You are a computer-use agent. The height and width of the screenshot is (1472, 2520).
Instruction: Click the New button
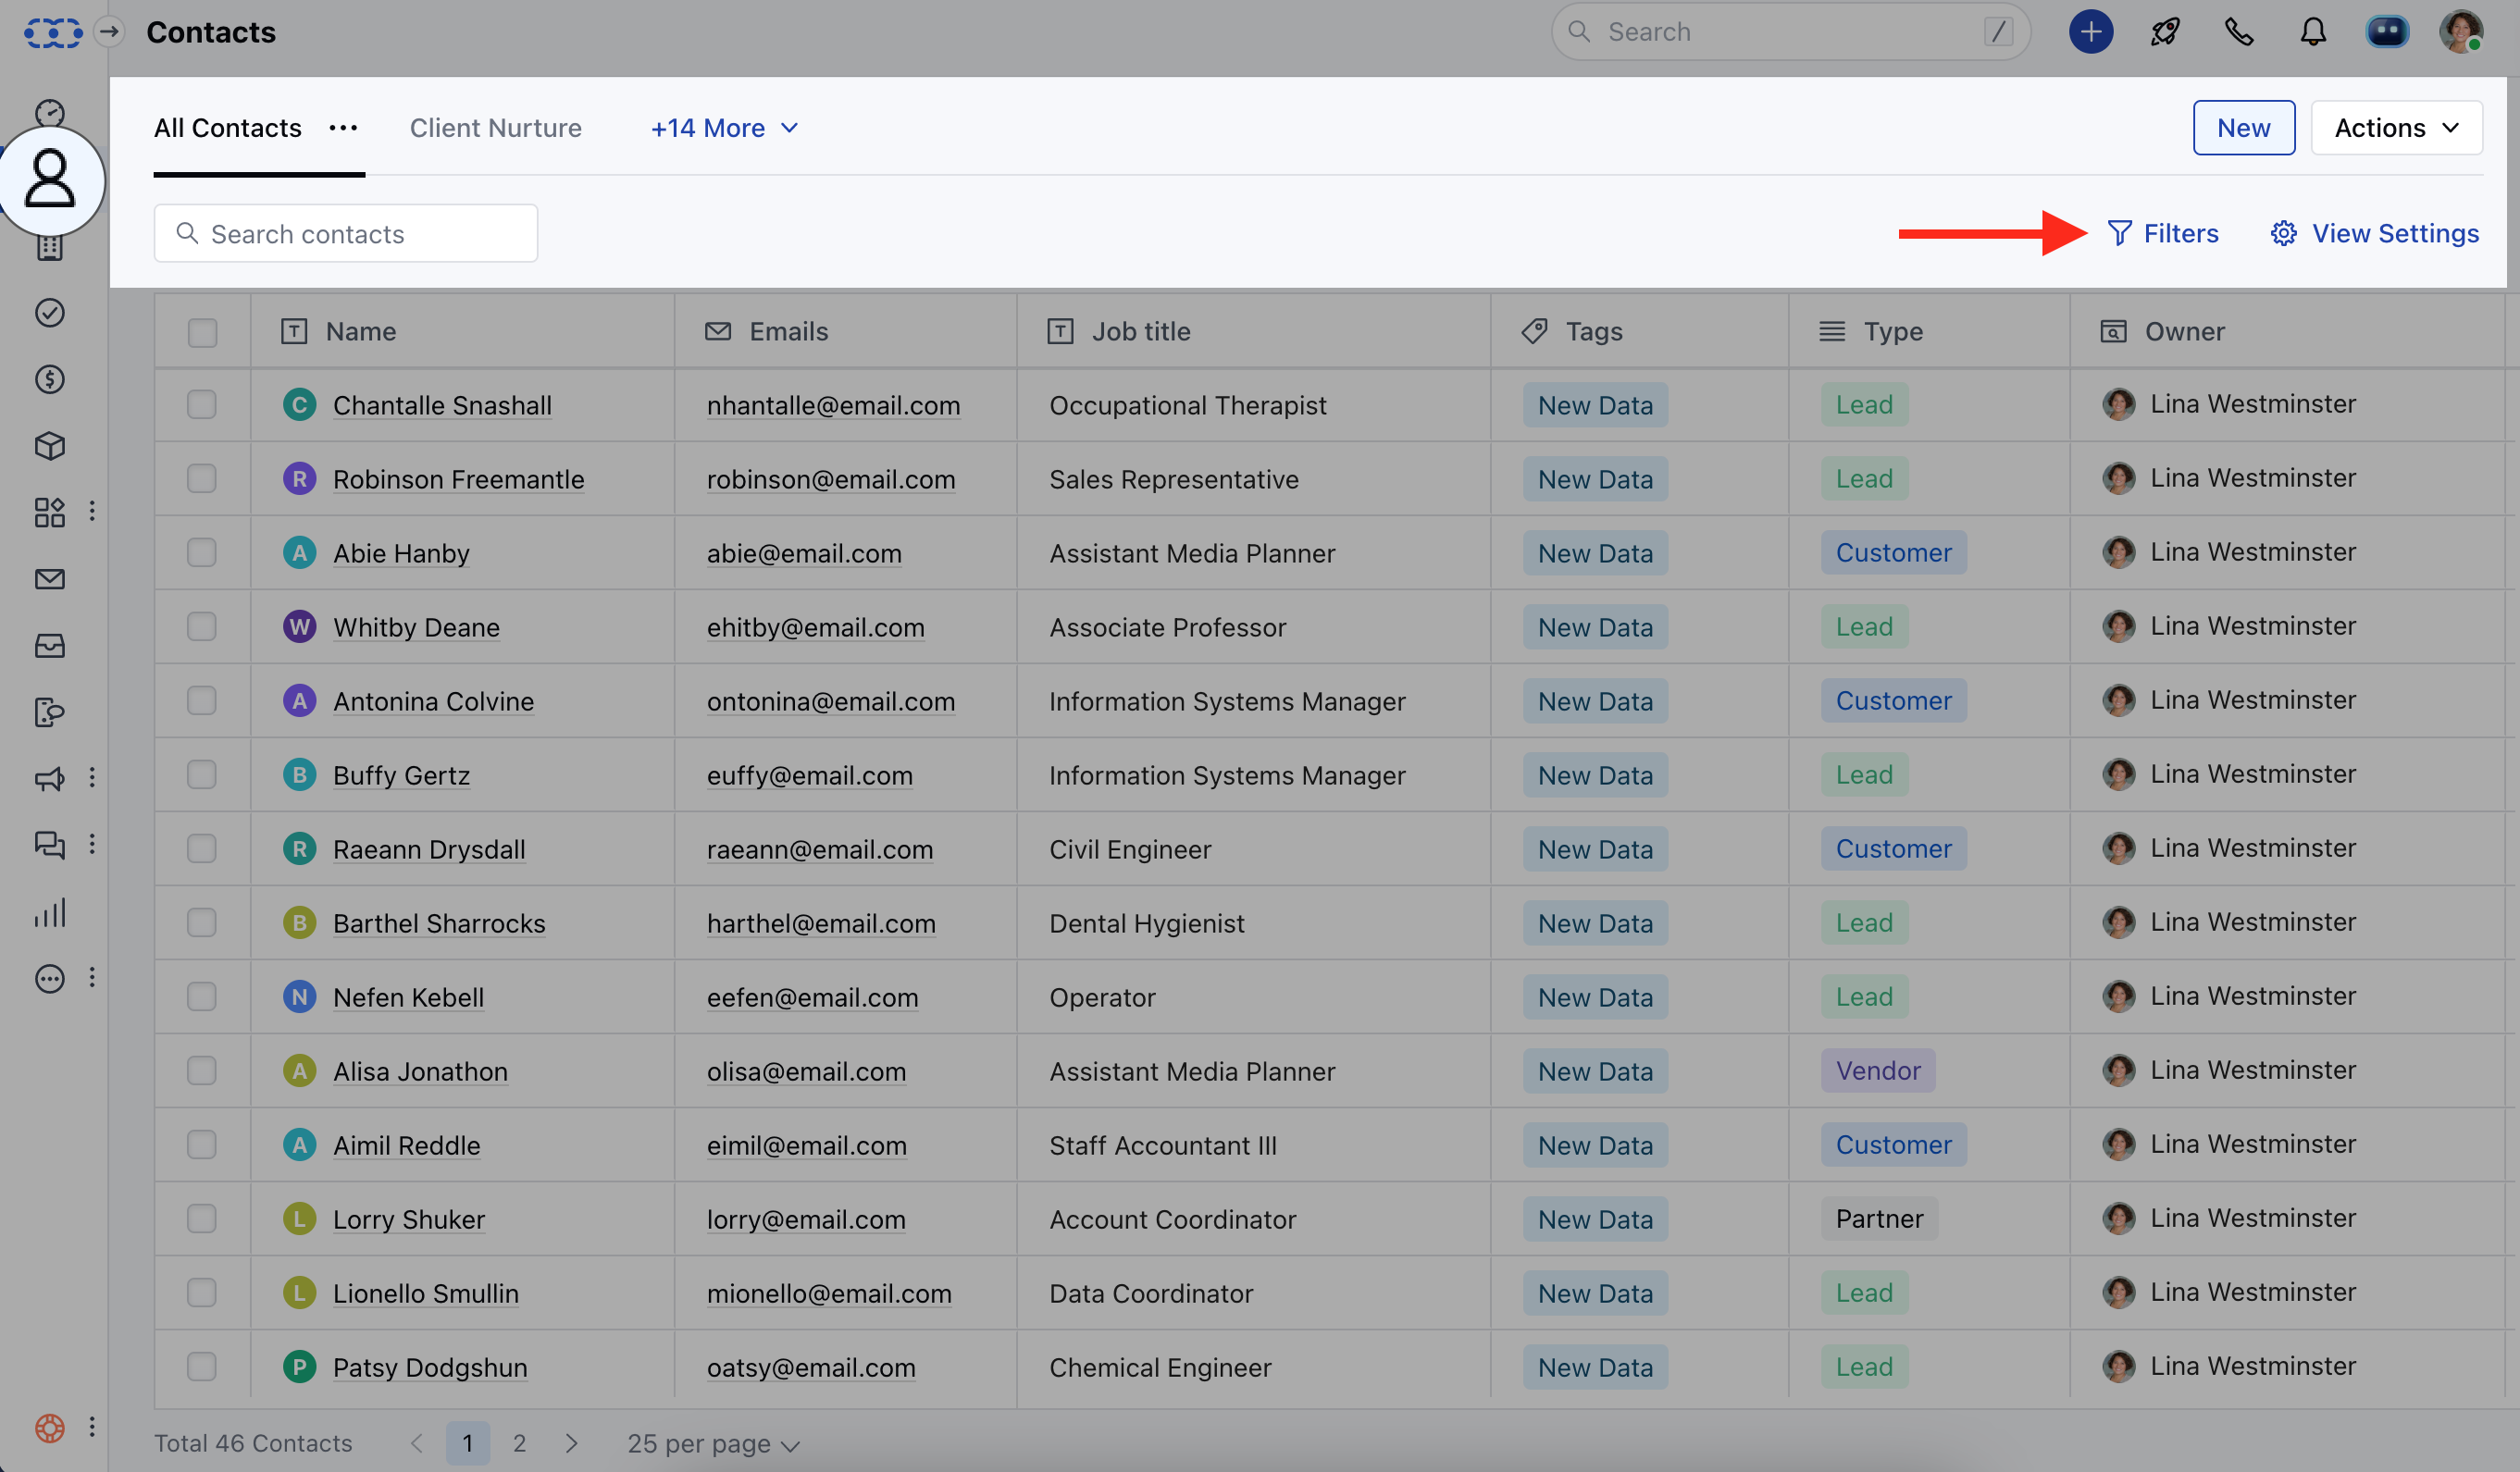point(2244,127)
